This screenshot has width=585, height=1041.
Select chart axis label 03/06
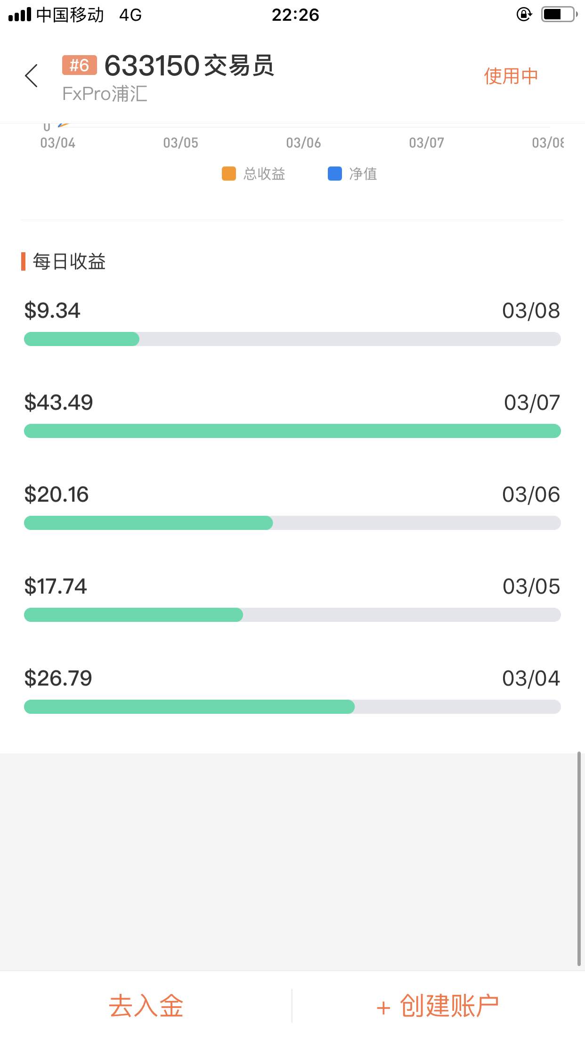click(303, 143)
